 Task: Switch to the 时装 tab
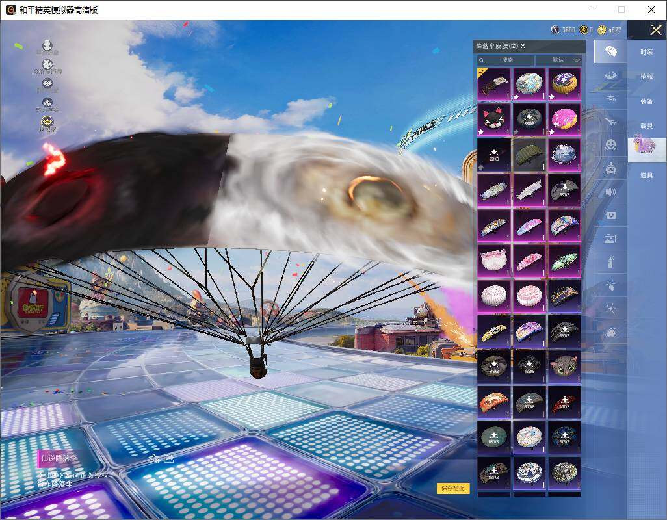tap(647, 52)
